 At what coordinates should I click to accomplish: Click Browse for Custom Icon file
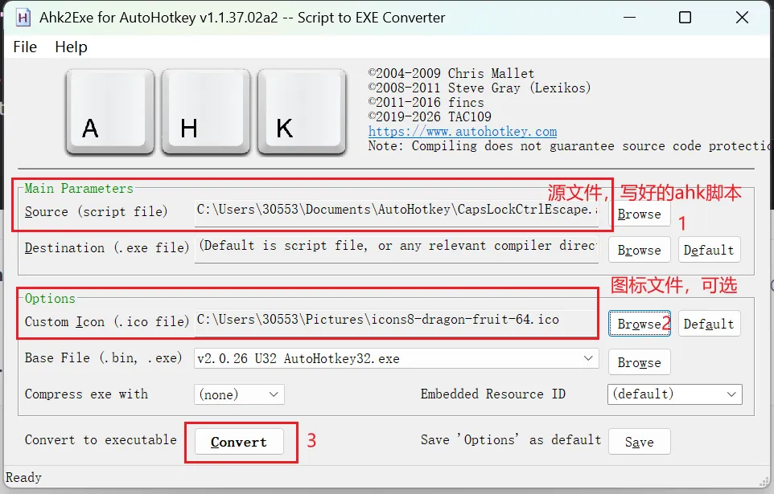coord(640,324)
